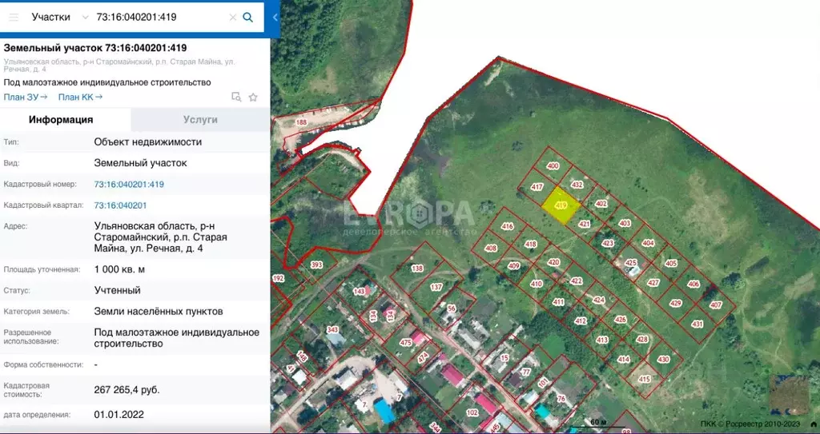Select the highlighted yellow parcel 419
Image resolution: width=820 pixels, height=434 pixels.
[561, 205]
